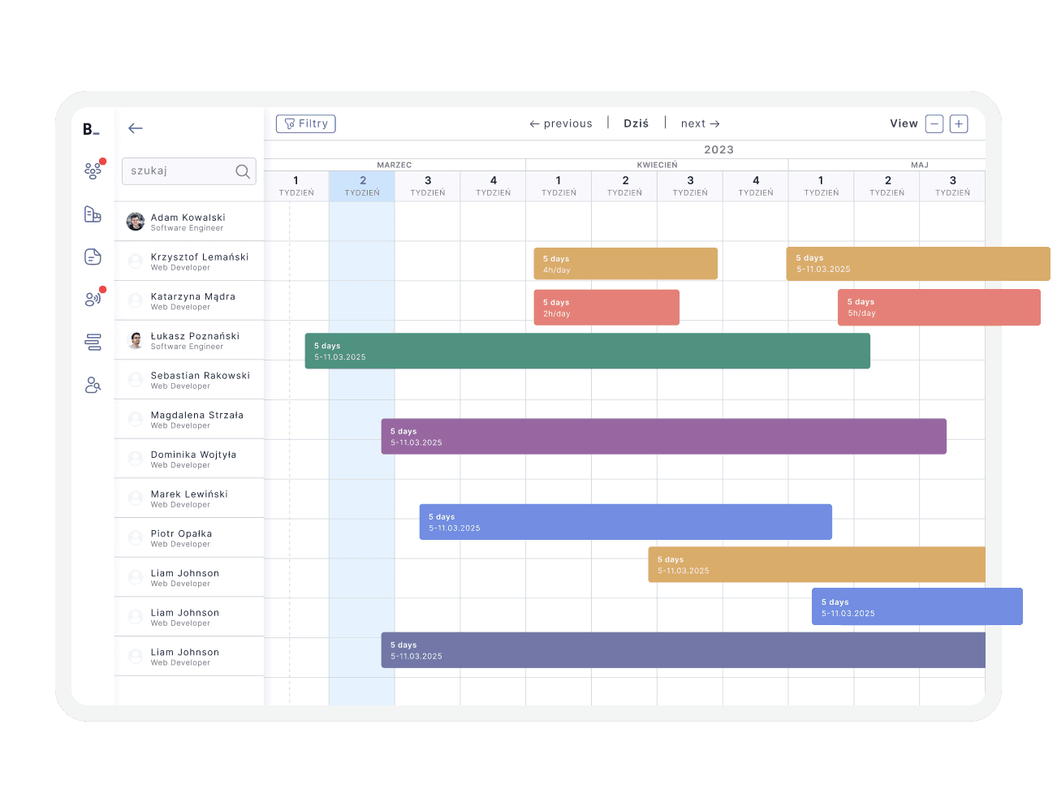Open the document note icon in sidebar
This screenshot has width=1057, height=811.
(93, 257)
